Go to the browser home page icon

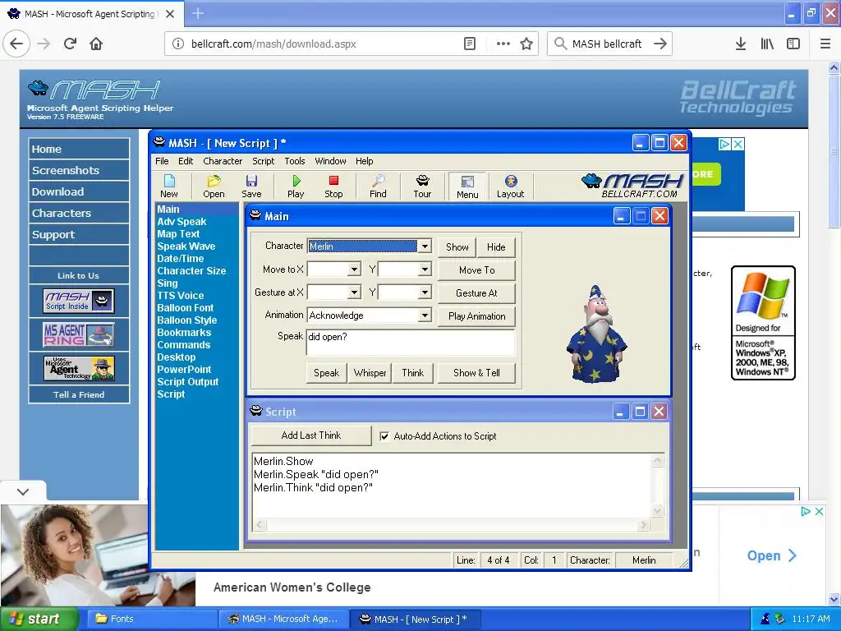point(96,44)
